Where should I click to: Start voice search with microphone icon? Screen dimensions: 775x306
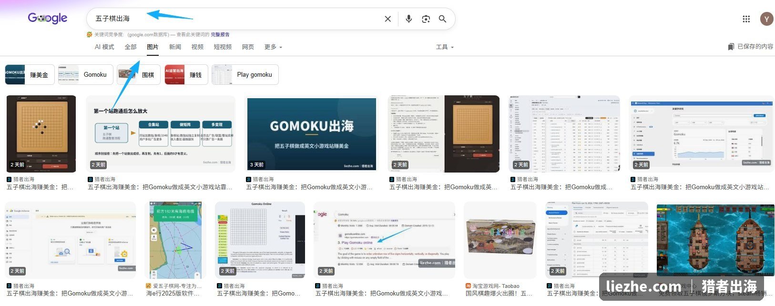tap(408, 19)
